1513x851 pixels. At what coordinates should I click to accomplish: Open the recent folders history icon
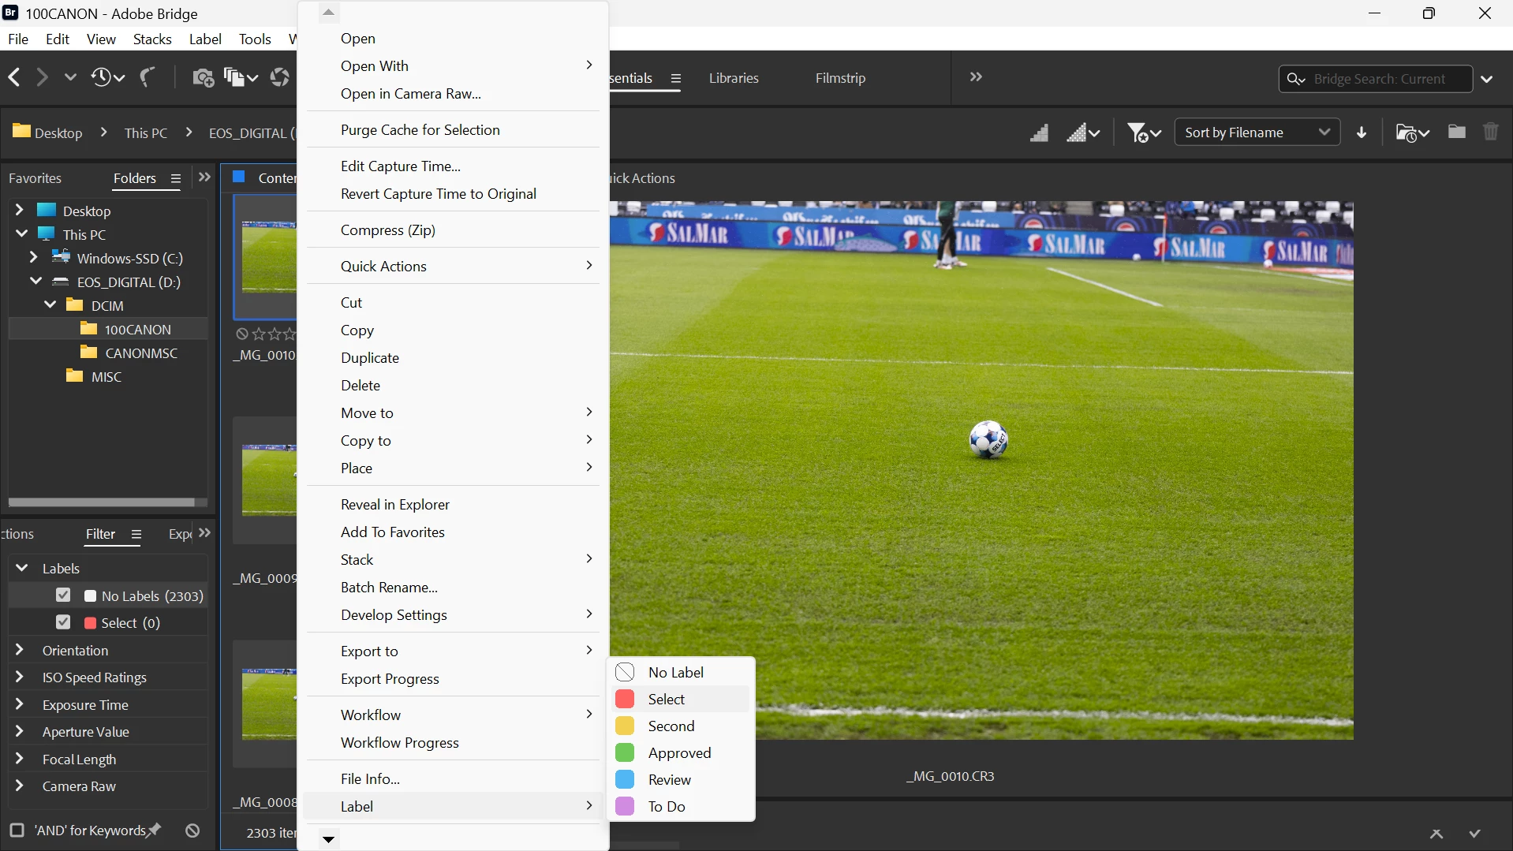coord(107,77)
